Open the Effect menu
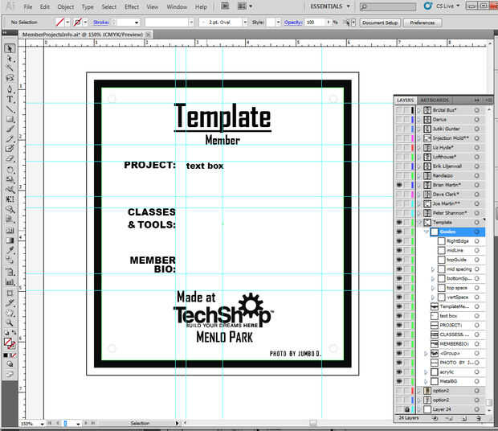The height and width of the screenshot is (431, 498). (x=132, y=6)
